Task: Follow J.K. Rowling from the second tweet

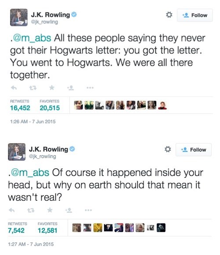Action: 194,150
